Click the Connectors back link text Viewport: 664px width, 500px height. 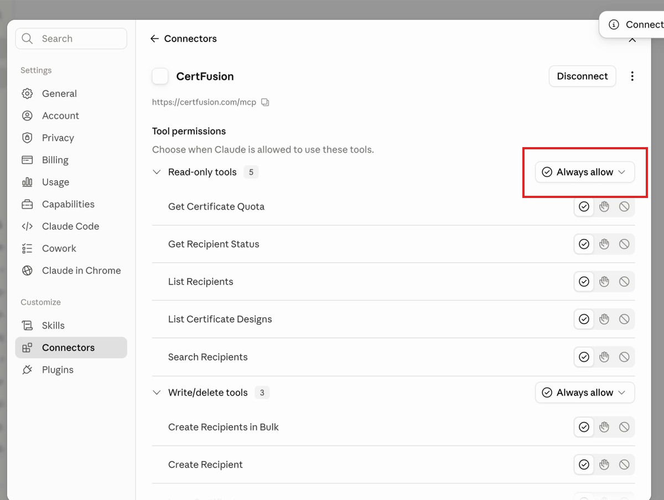[190, 39]
